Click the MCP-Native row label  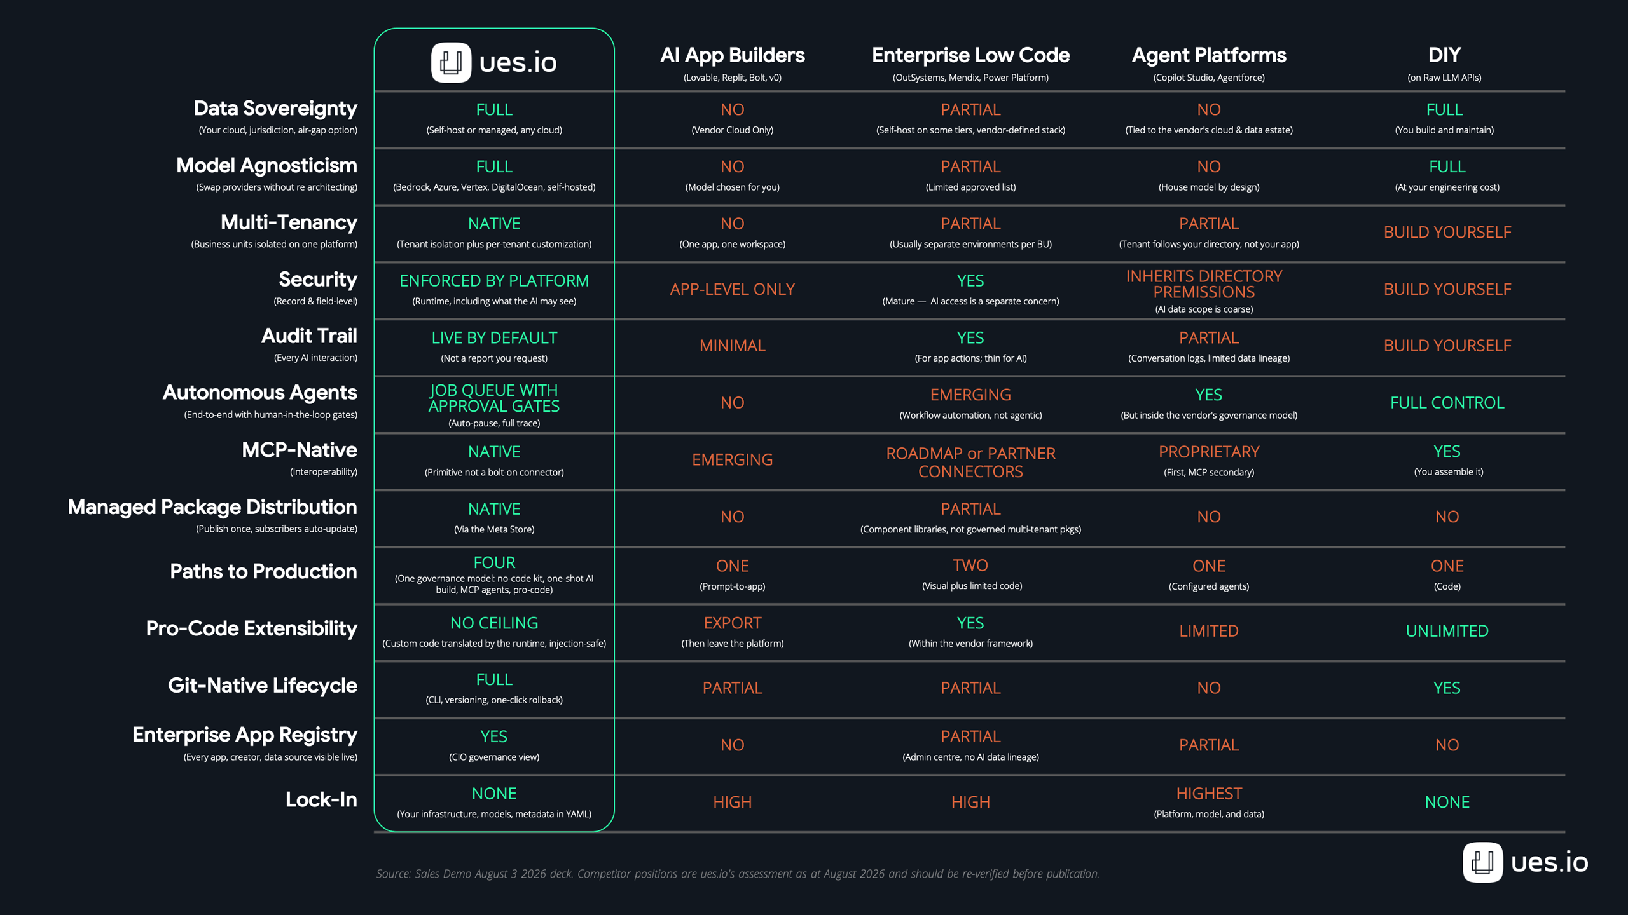(x=300, y=450)
